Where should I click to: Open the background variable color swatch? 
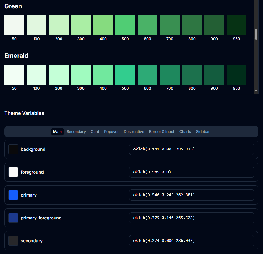tap(13, 149)
